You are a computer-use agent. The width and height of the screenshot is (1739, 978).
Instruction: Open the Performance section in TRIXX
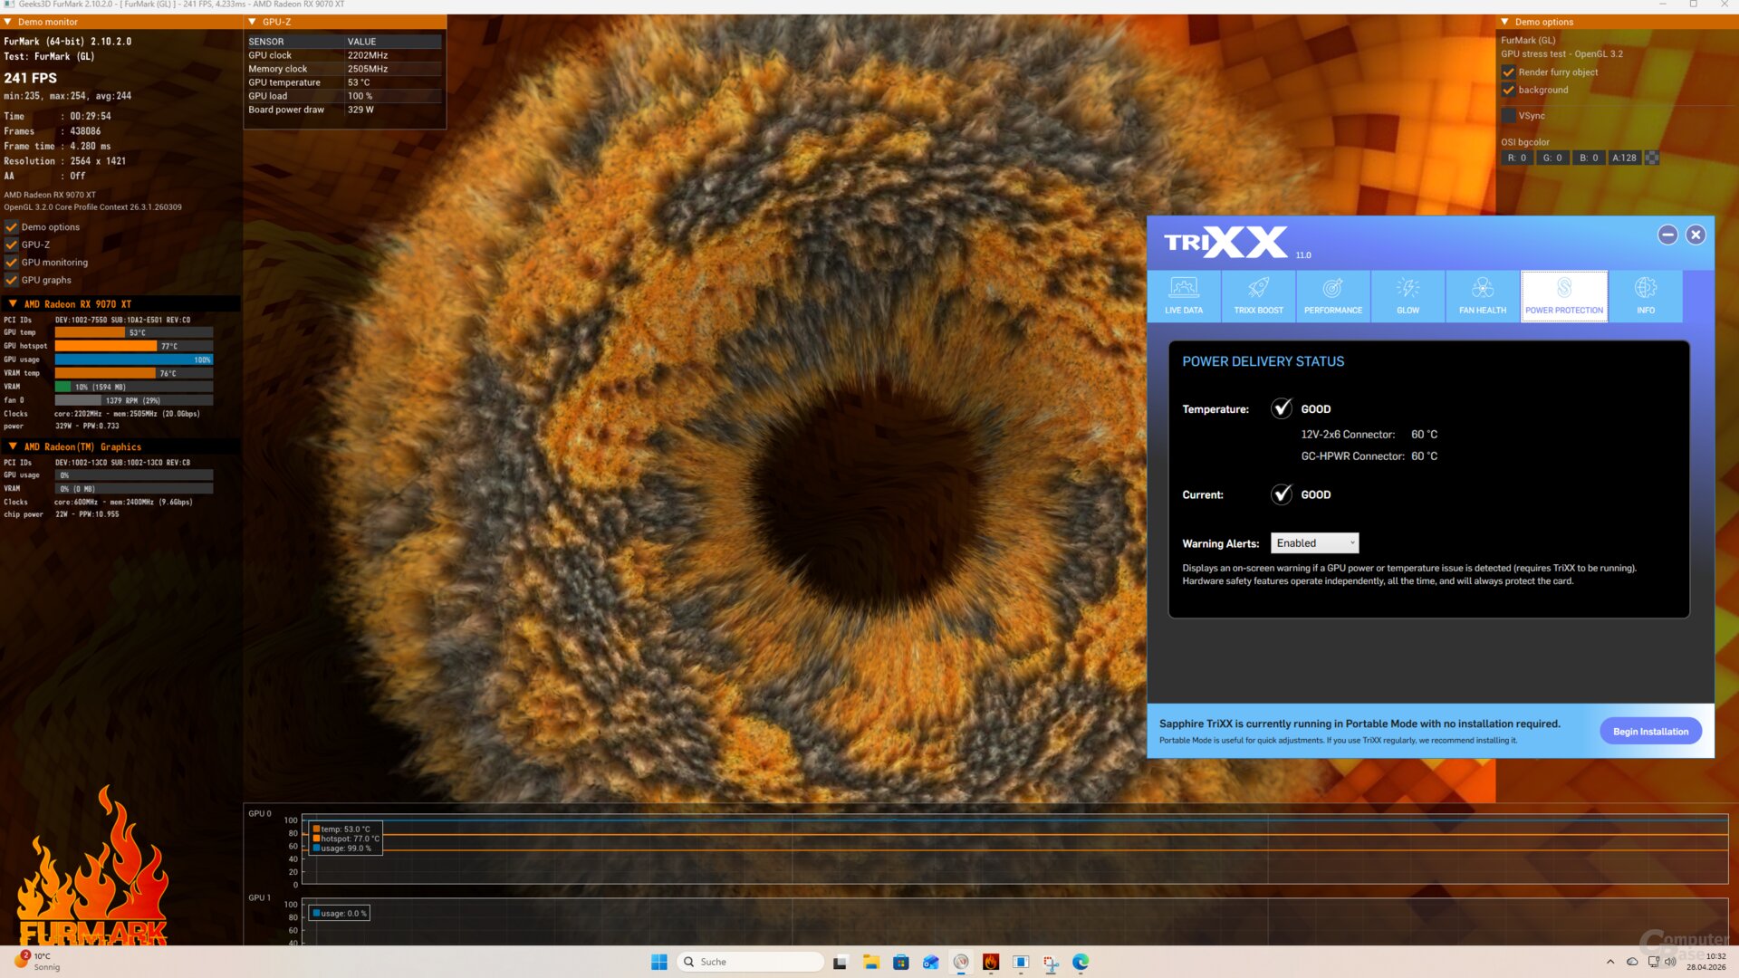[1332, 295]
